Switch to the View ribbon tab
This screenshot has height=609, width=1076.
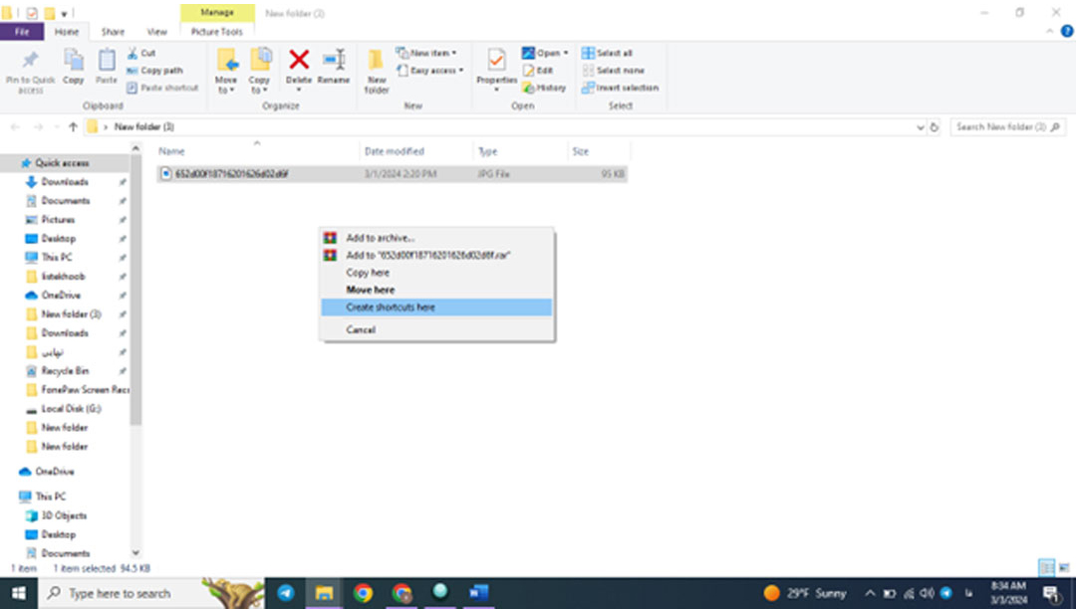click(156, 32)
